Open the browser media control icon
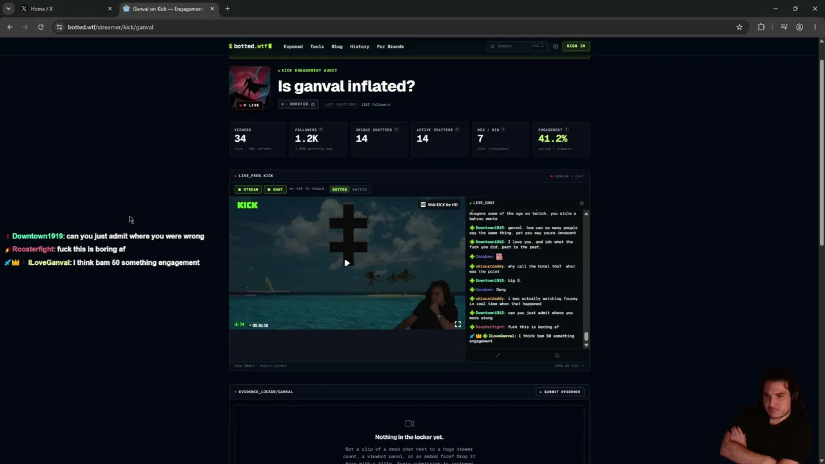This screenshot has width=825, height=464. [x=784, y=27]
